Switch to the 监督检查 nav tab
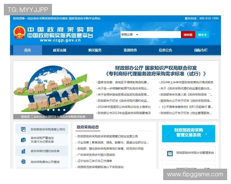 (130, 50)
